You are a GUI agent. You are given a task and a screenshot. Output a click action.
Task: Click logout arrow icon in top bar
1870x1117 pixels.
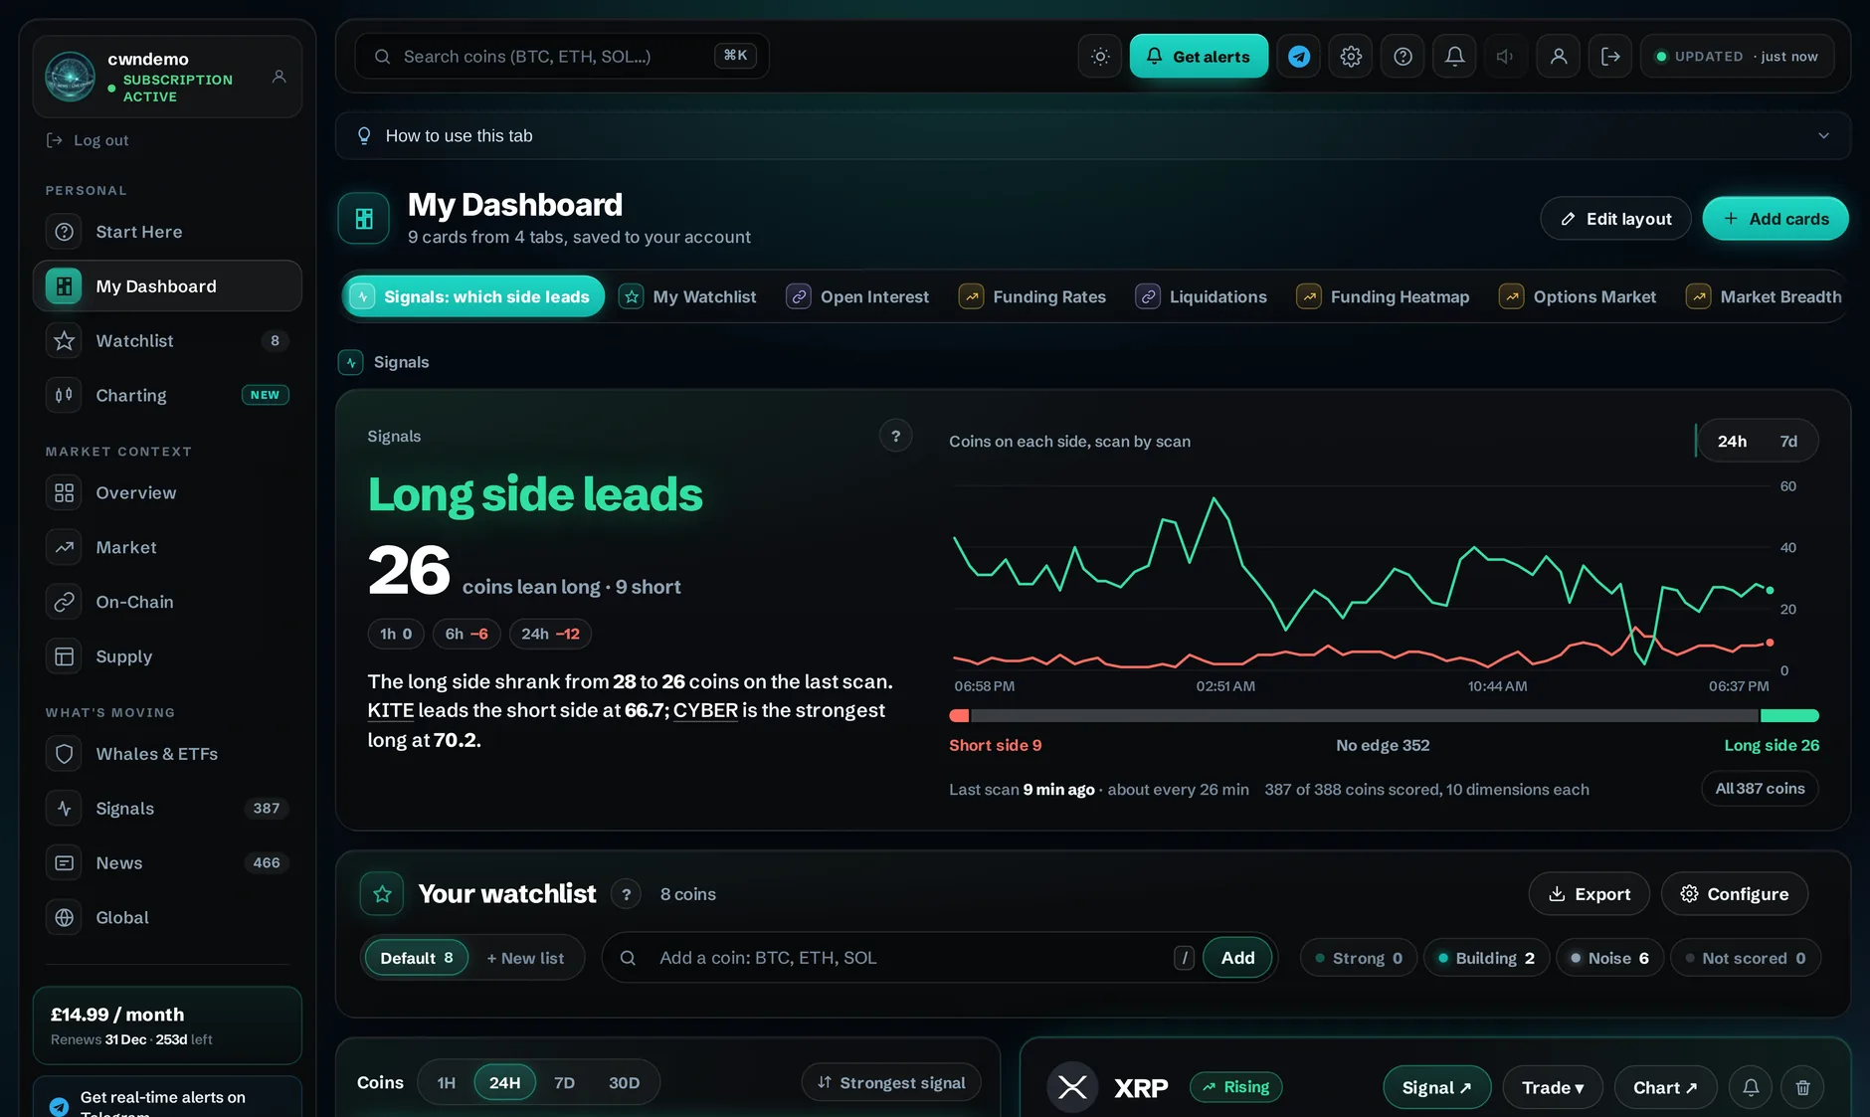click(1610, 57)
